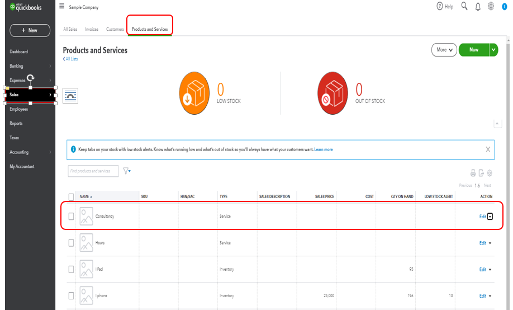Open the I Pad row action dropdown arrow
The height and width of the screenshot is (310, 513).
pyautogui.click(x=490, y=269)
